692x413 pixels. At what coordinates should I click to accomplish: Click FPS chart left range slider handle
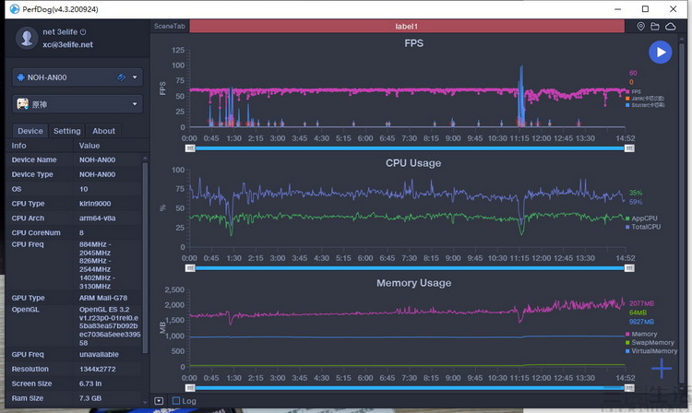[x=190, y=148]
